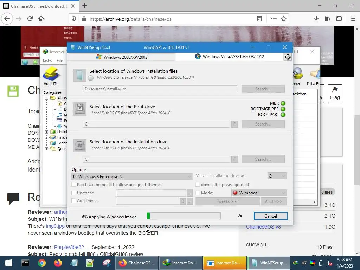Tick the Unattend checkbox
Viewport: 360px width, 270px height.
[74, 193]
